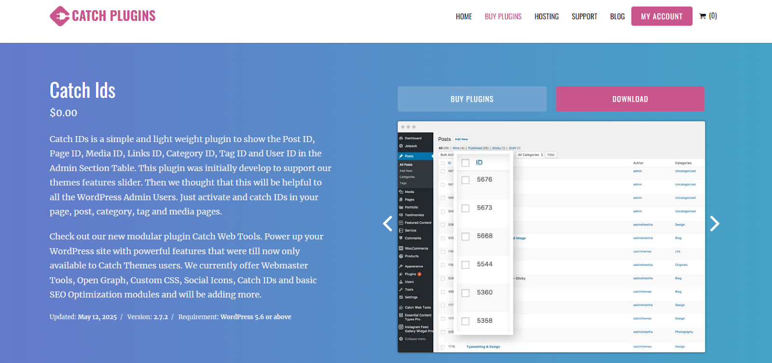Show the previous screenshot slide arrow
Image resolution: width=772 pixels, height=363 pixels.
click(x=387, y=223)
